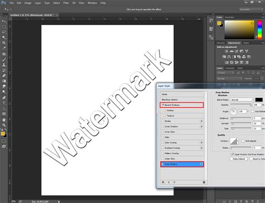Enable the Contour effect checkbox
The image size is (265, 203).
pos(165,110)
